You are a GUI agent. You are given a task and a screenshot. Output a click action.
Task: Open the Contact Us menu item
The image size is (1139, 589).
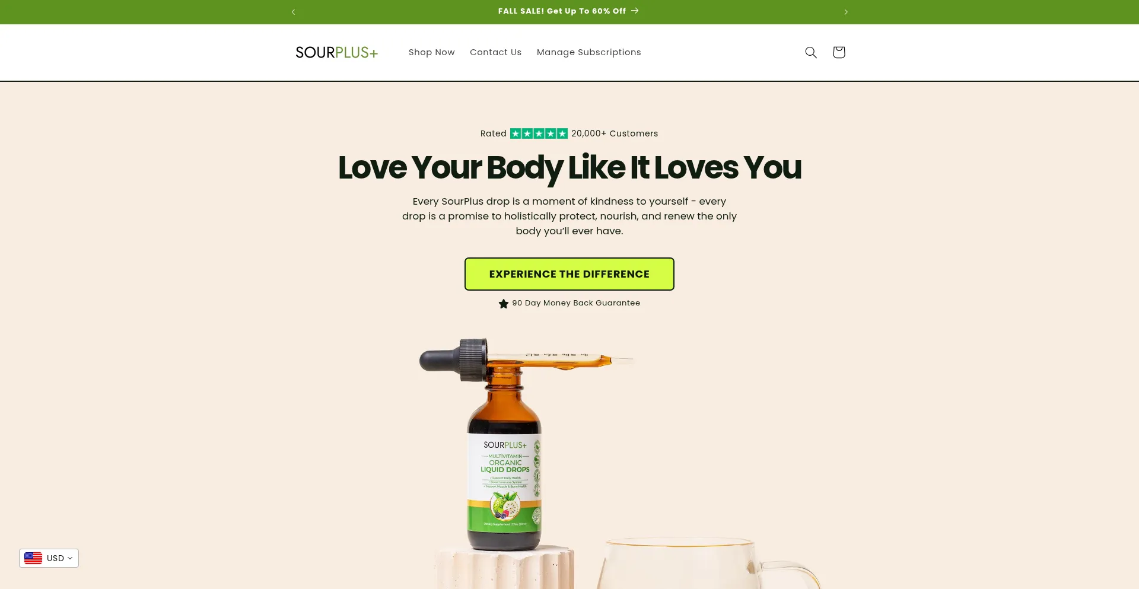pyautogui.click(x=495, y=52)
